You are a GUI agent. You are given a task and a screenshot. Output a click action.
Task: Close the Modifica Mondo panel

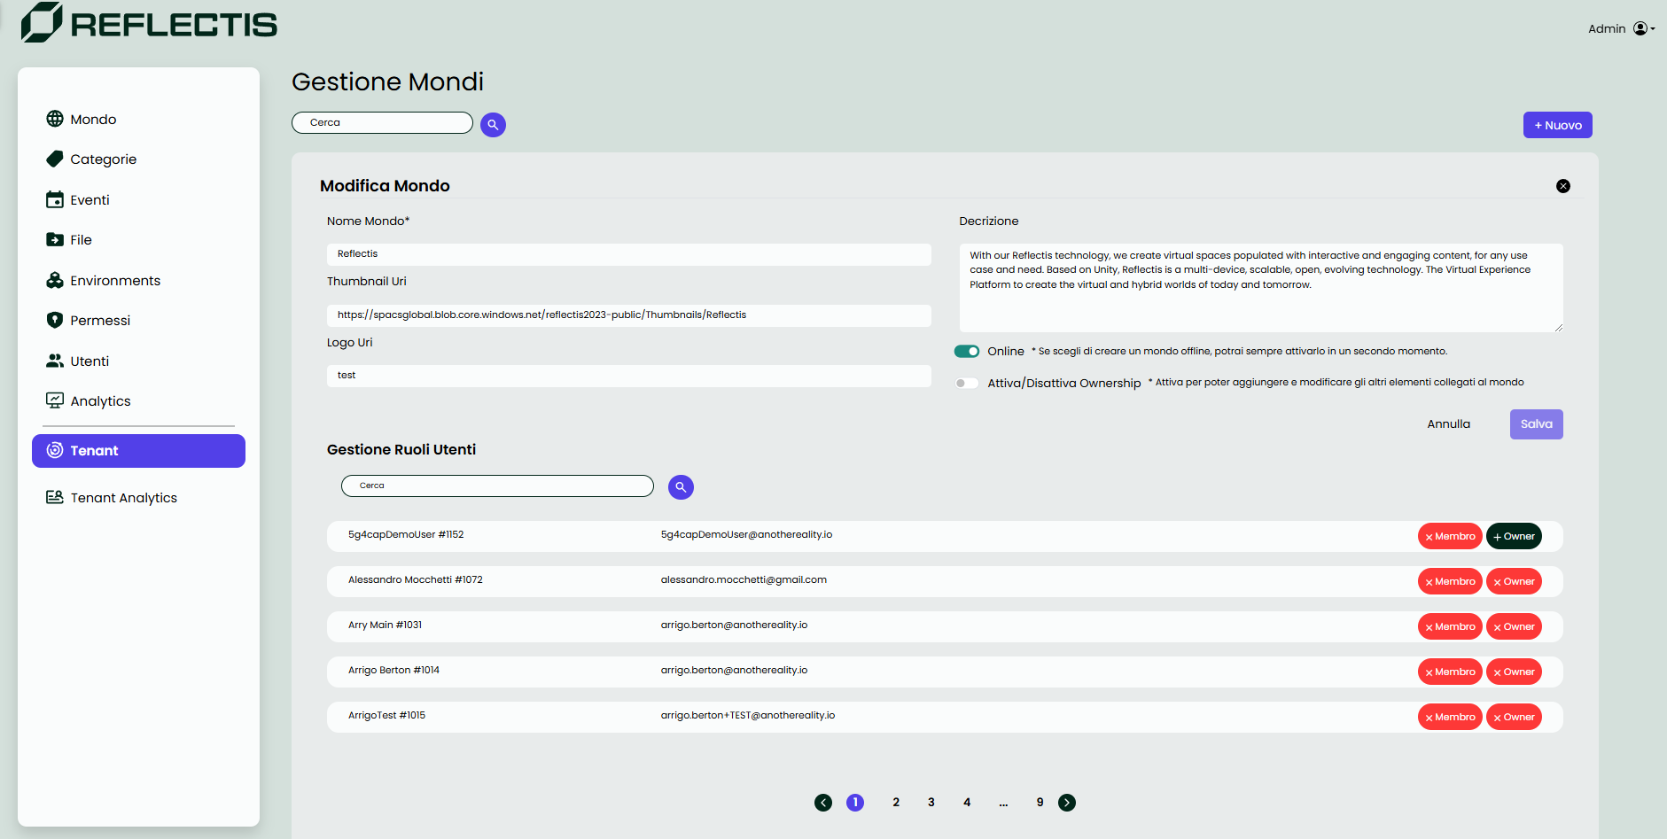tap(1563, 186)
